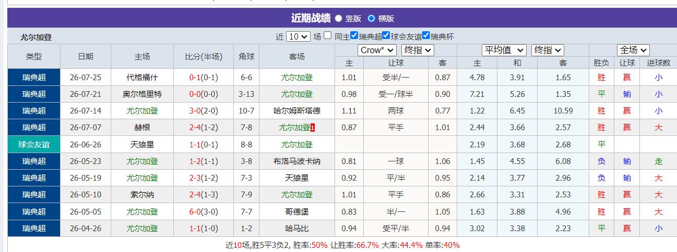This screenshot has width=677, height=252.
Task: Click the red card marker beside 尤尔加登 in 赫根 row
Action: click(x=312, y=128)
